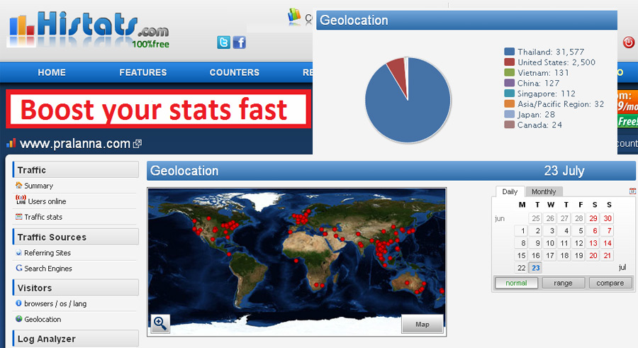Select day 19 in the calendar
This screenshot has width=638, height=348.
click(578, 256)
